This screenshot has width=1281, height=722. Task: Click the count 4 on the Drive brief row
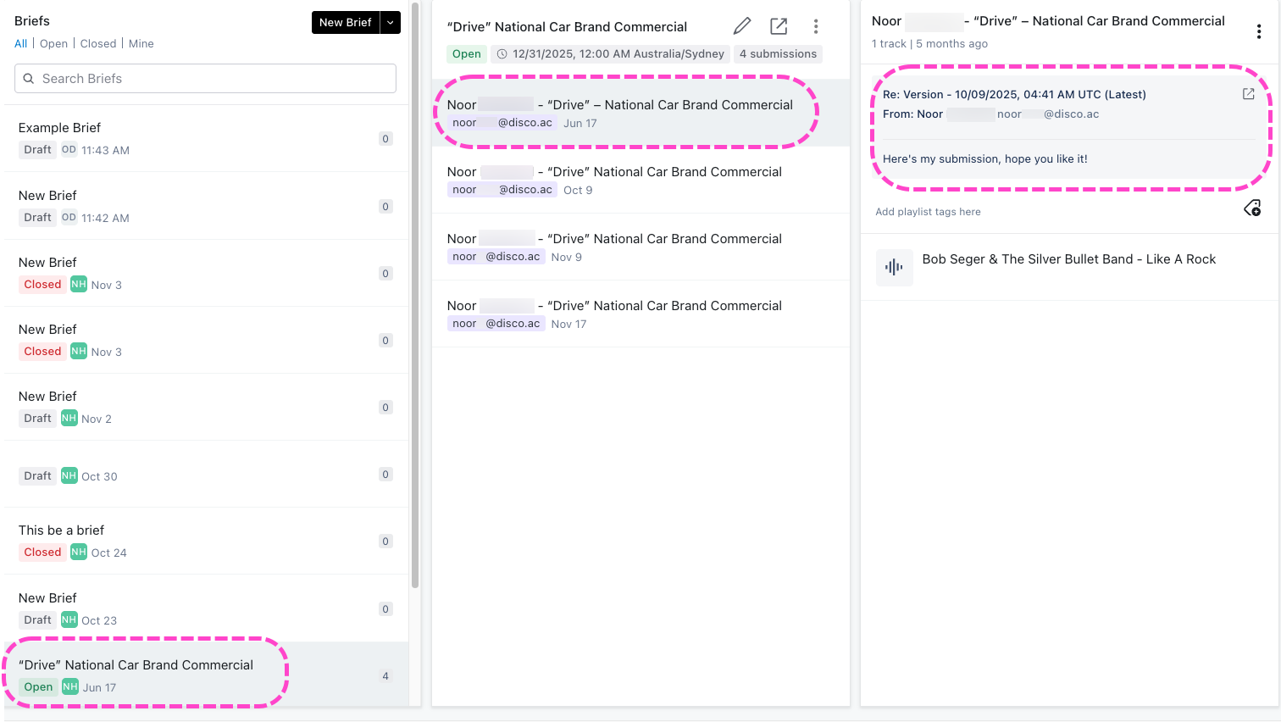tap(385, 675)
